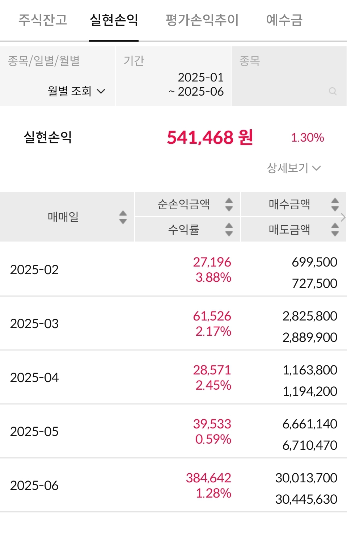The height and width of the screenshot is (545, 347).
Task: Switch to the 주식잔고 tab
Action: coord(43,20)
